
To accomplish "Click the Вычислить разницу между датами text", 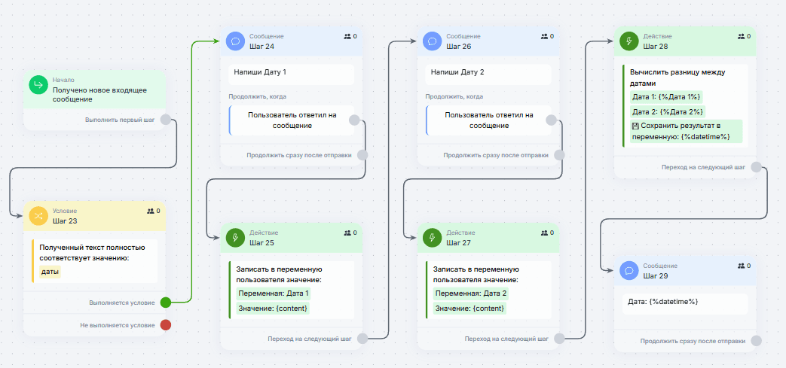I will click(677, 78).
